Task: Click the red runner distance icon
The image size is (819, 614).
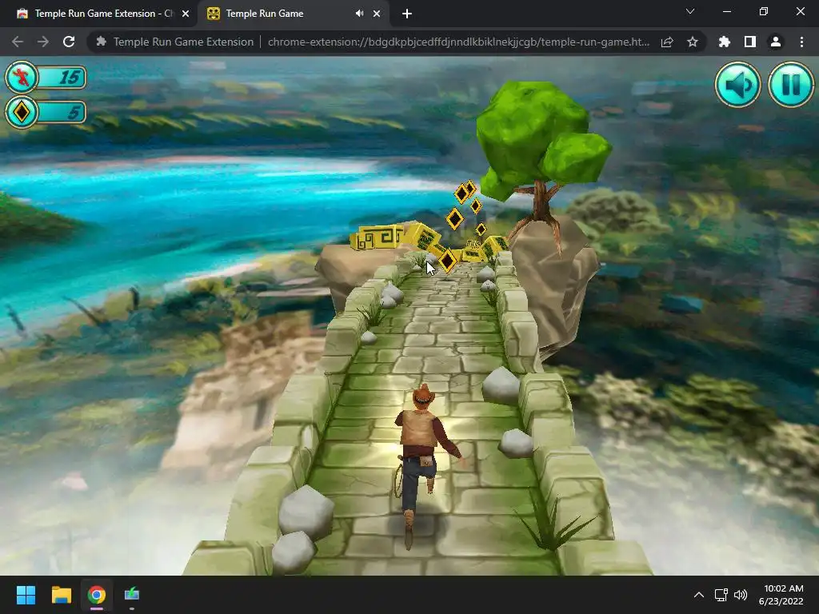Action: pos(22,78)
